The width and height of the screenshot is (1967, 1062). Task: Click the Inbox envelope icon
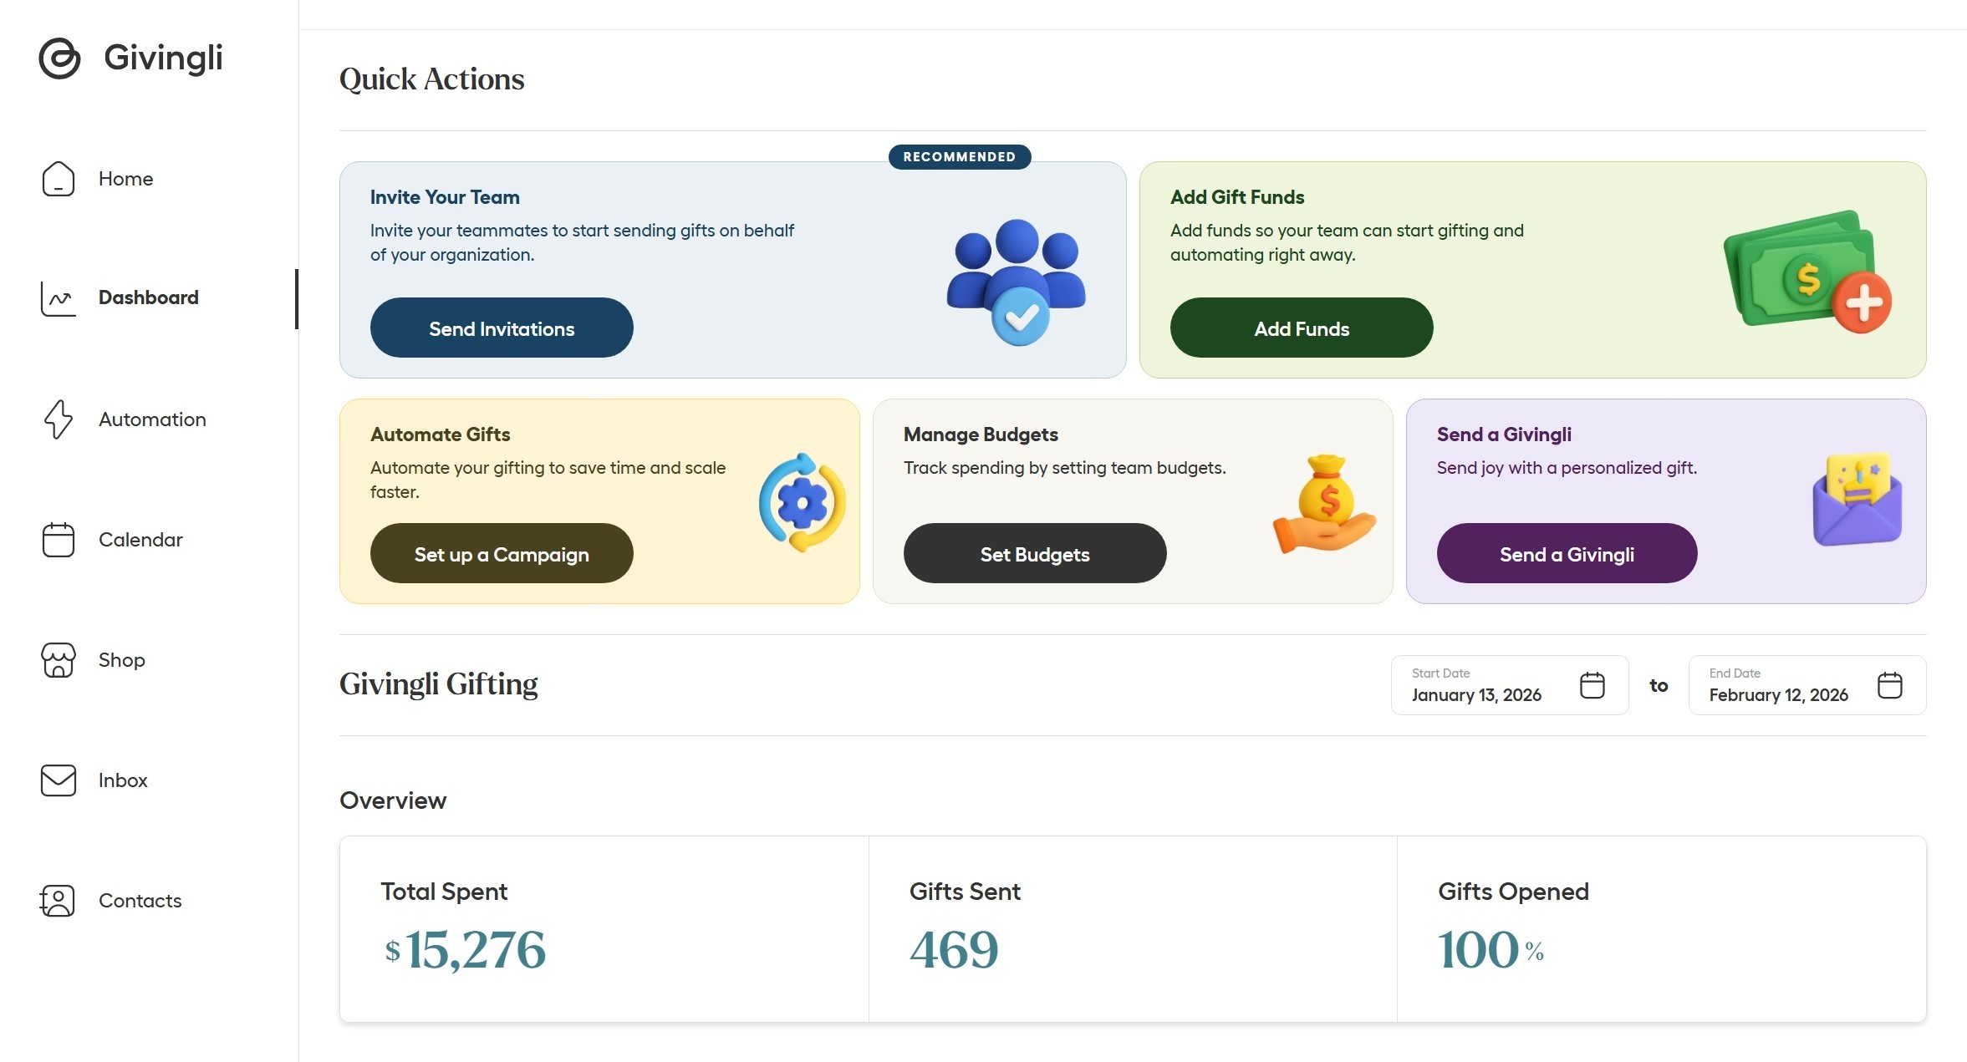pos(57,780)
